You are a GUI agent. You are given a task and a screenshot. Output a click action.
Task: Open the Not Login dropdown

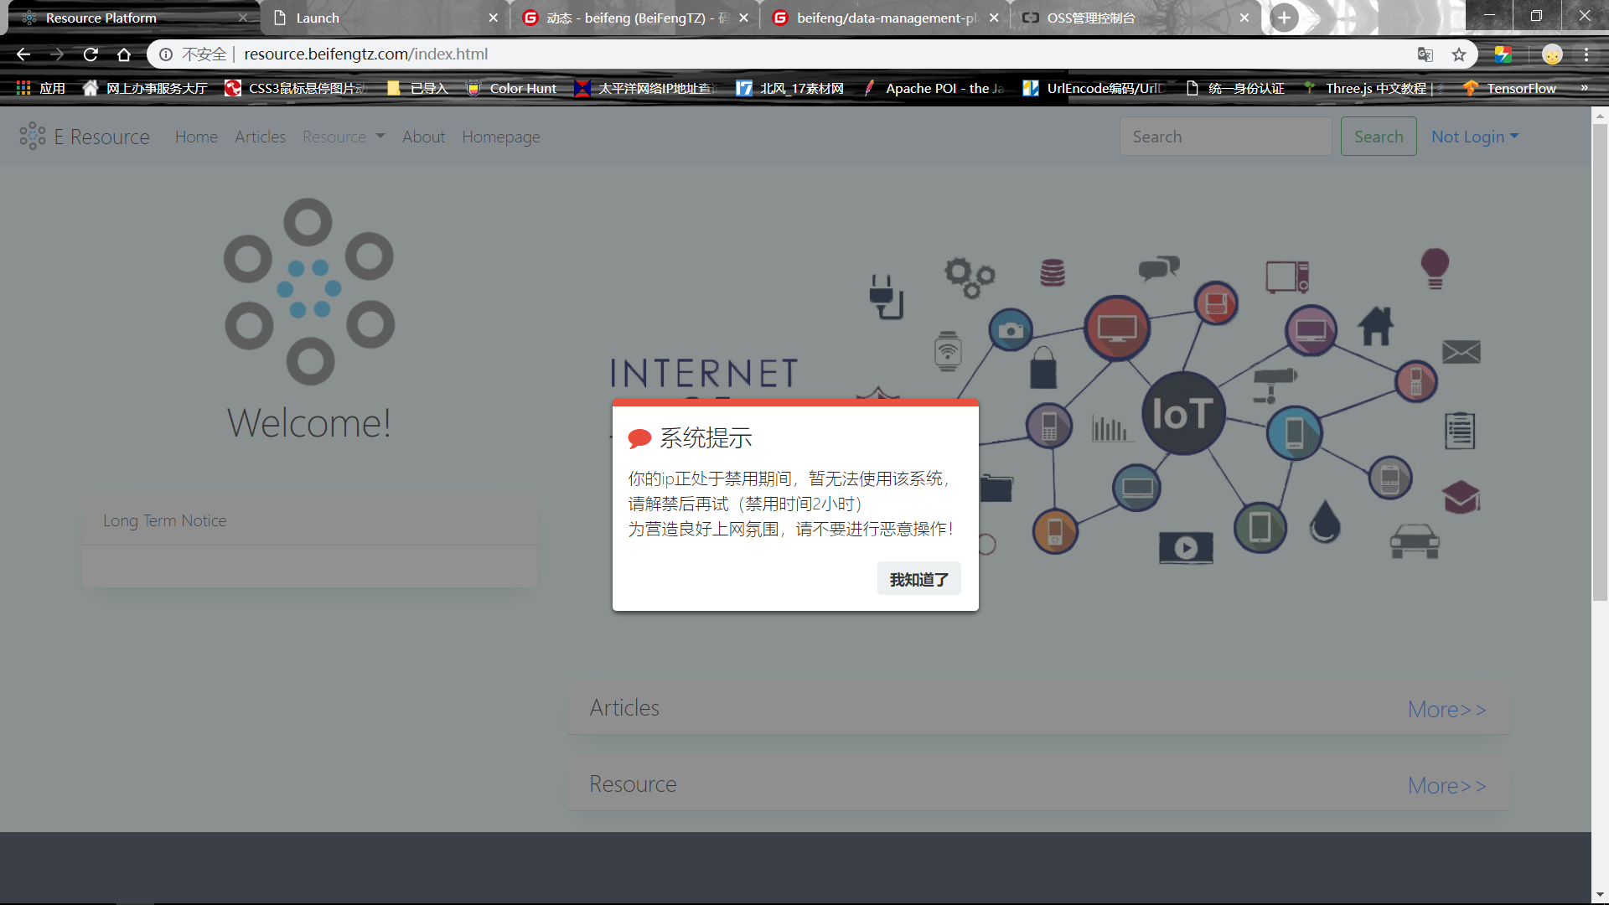1474,136
